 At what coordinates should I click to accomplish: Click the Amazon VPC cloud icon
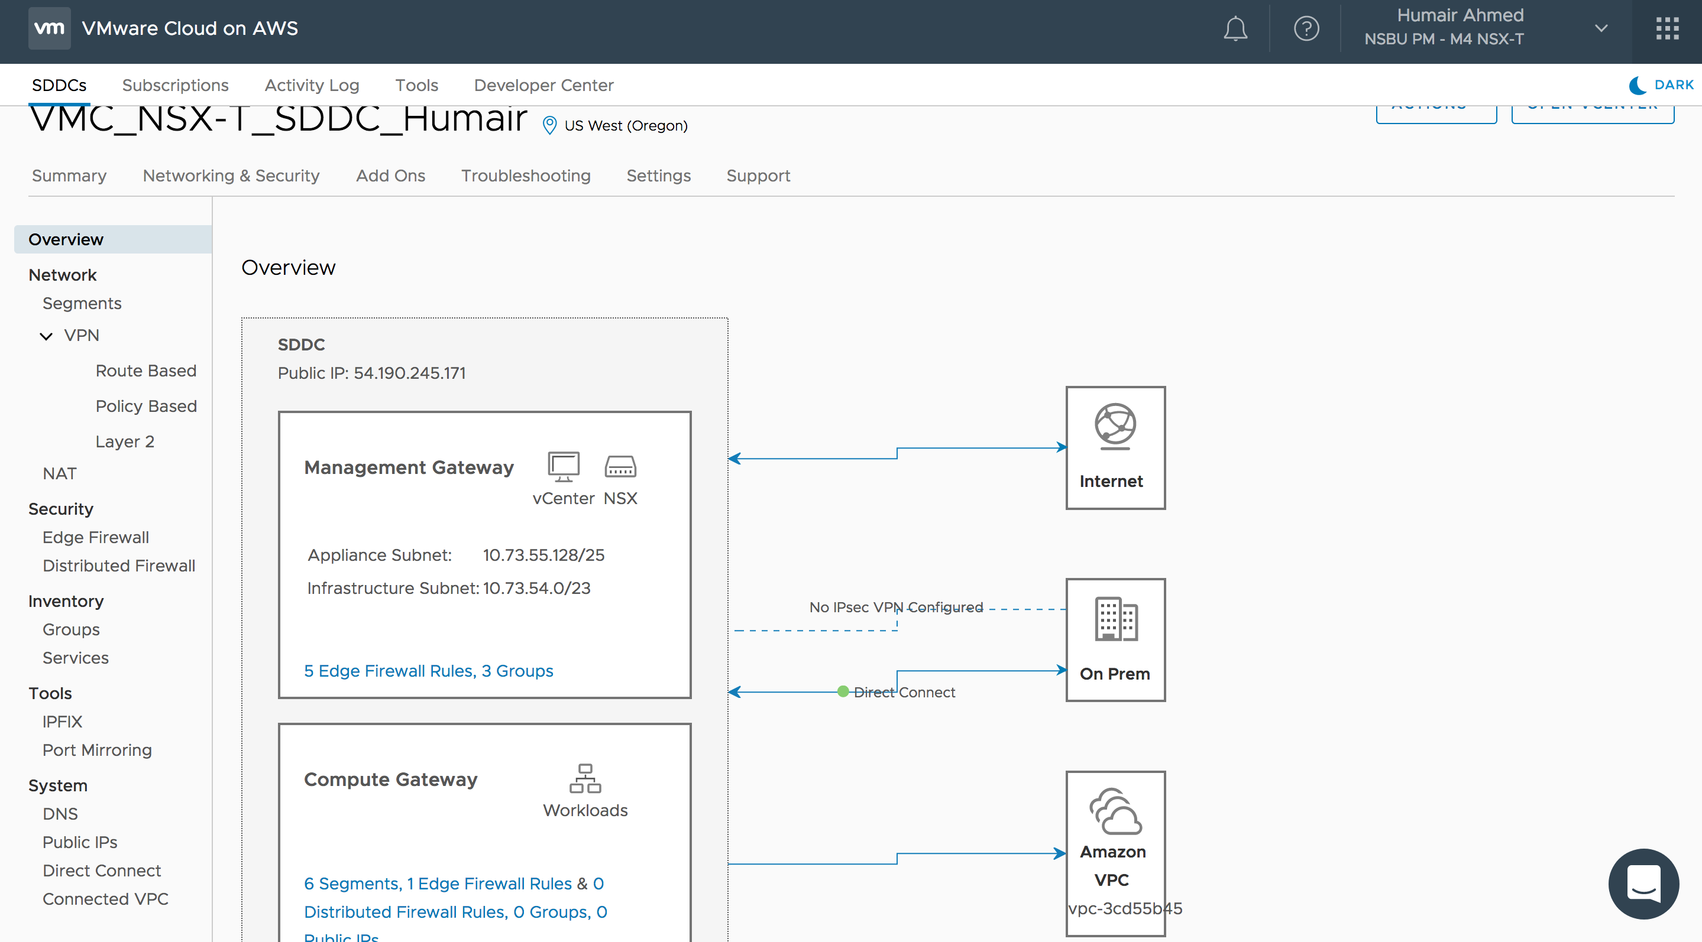[1115, 811]
